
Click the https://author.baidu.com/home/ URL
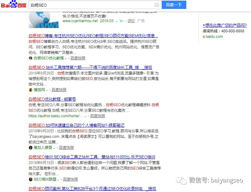[x=55, y=116]
